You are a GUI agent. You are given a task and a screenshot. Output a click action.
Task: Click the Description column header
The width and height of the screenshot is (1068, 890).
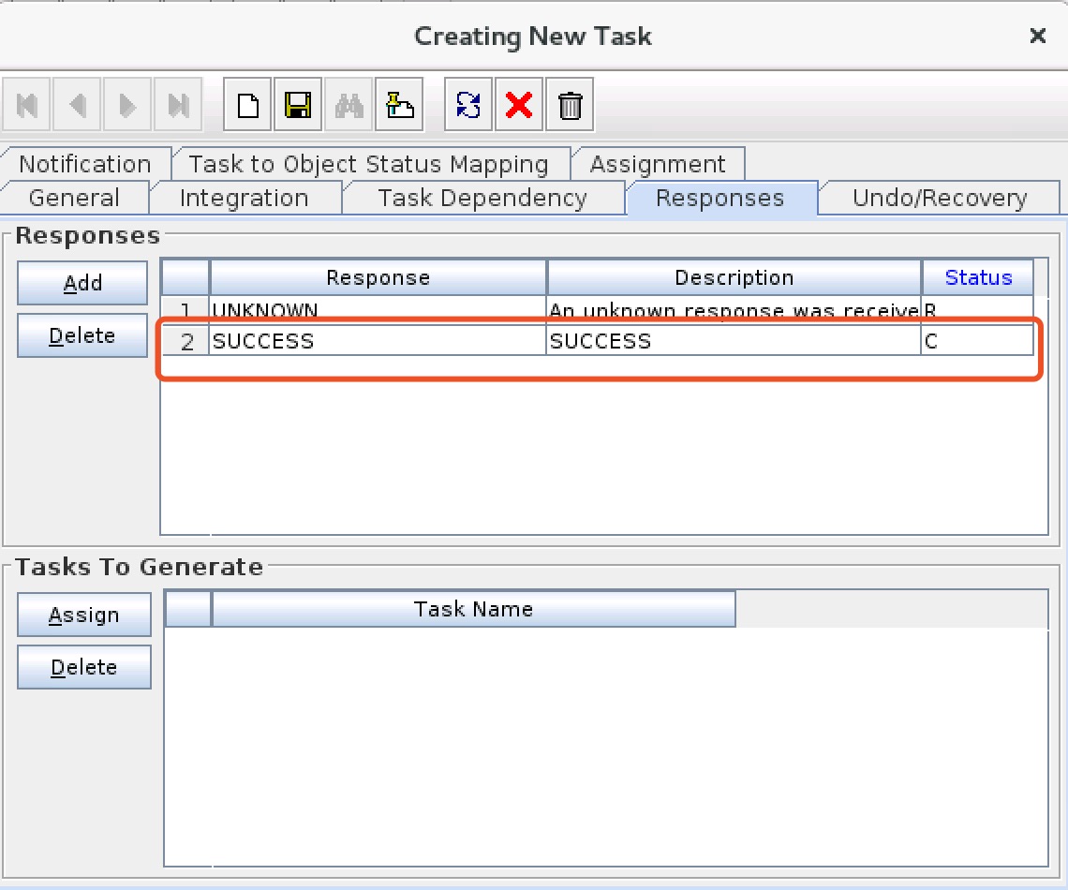(x=734, y=277)
